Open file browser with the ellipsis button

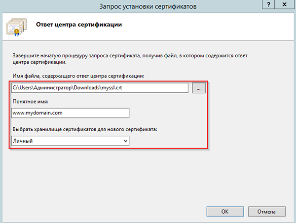(198, 88)
